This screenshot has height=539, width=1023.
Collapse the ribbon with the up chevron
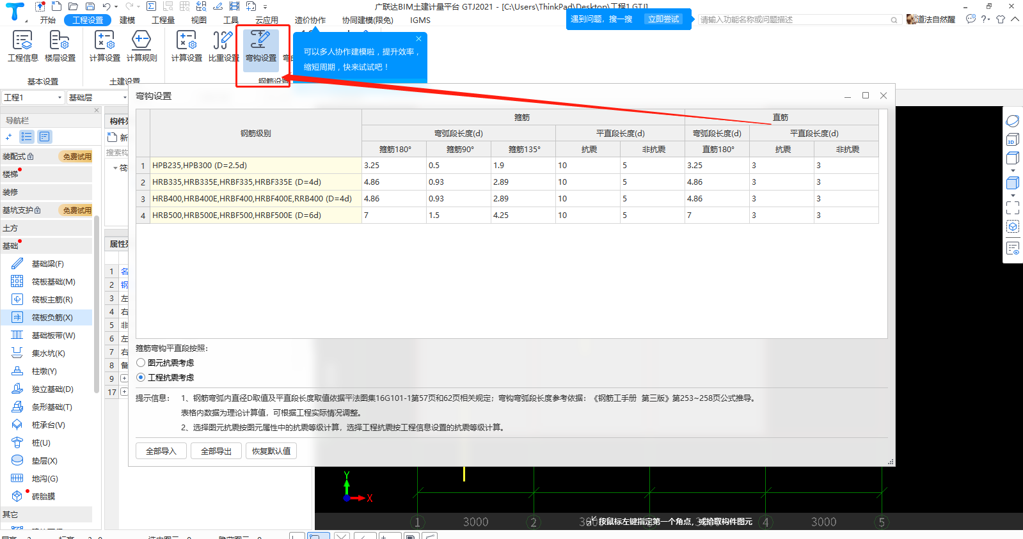pyautogui.click(x=1015, y=19)
